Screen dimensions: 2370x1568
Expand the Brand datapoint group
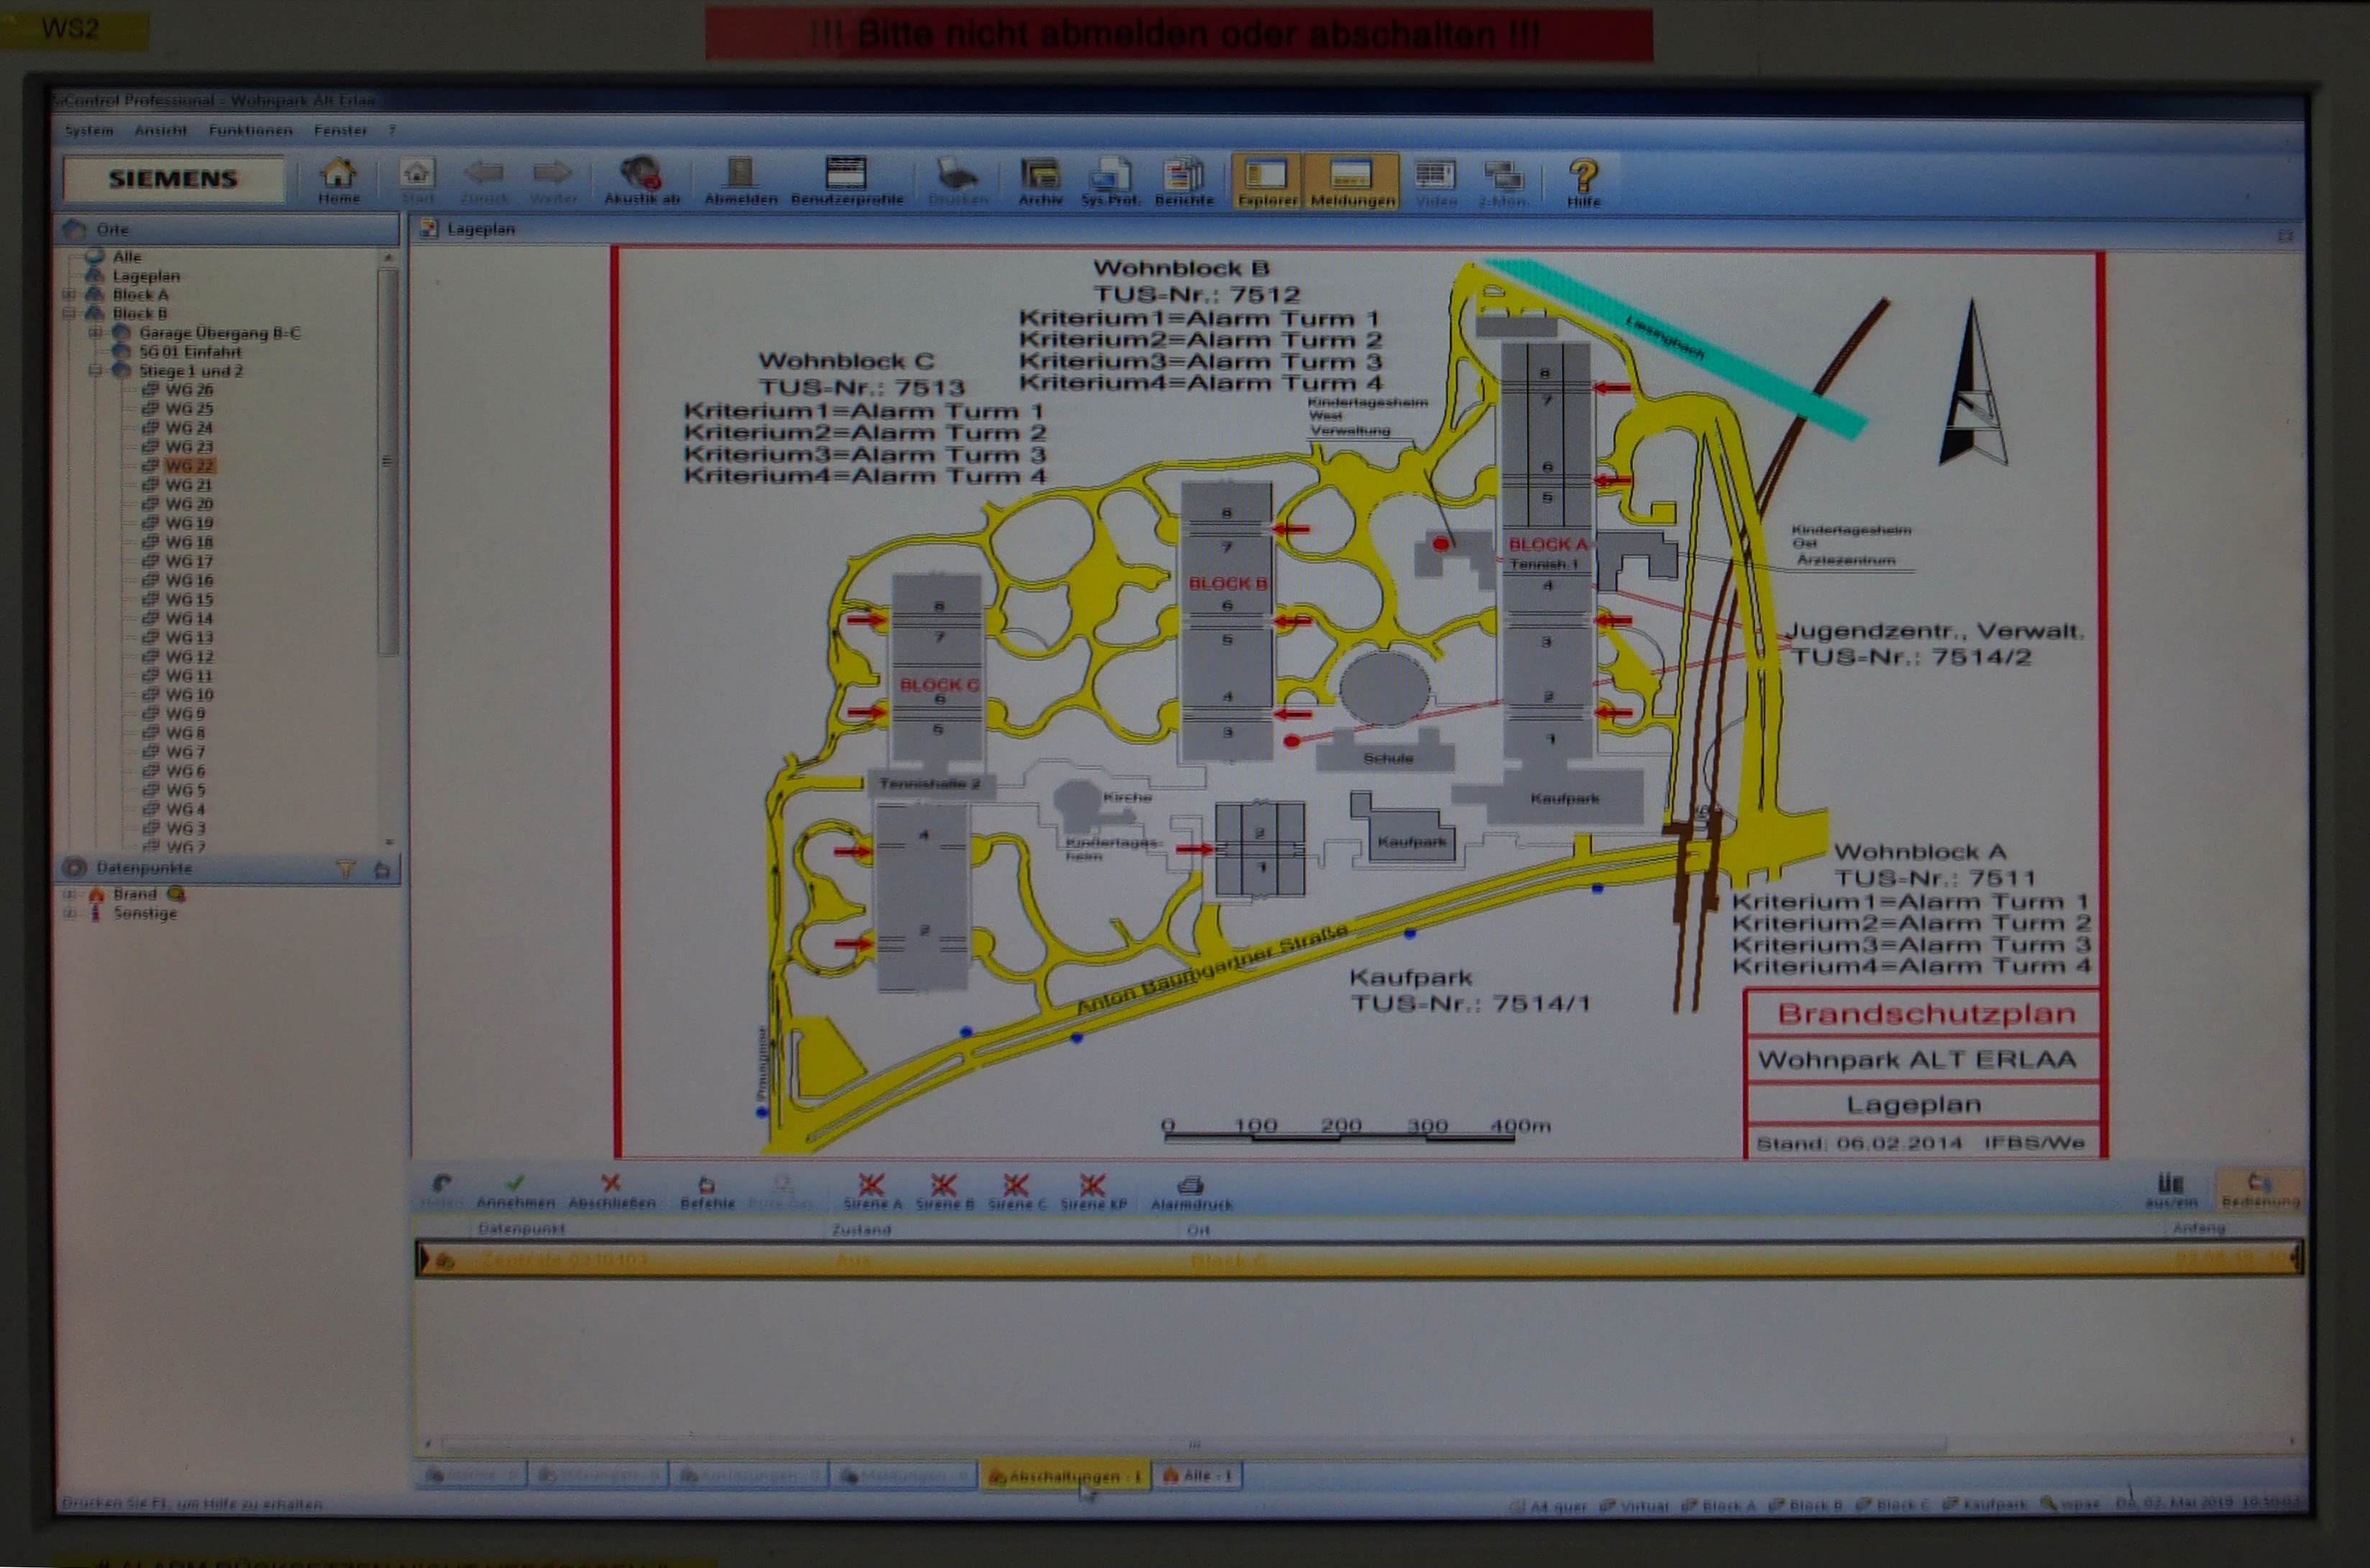click(69, 894)
